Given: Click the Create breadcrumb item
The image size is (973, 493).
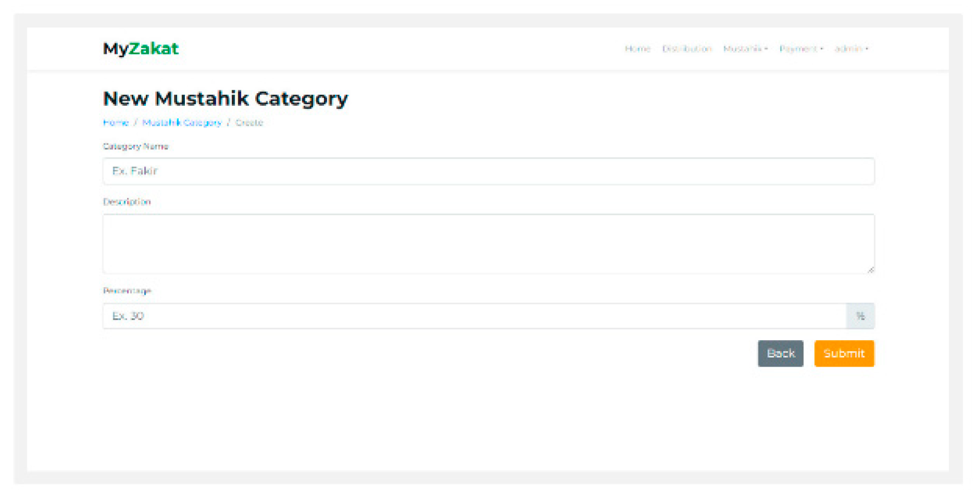Looking at the screenshot, I should (x=249, y=122).
